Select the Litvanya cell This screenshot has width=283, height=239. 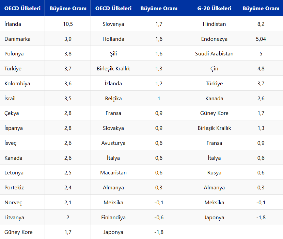click(x=14, y=218)
